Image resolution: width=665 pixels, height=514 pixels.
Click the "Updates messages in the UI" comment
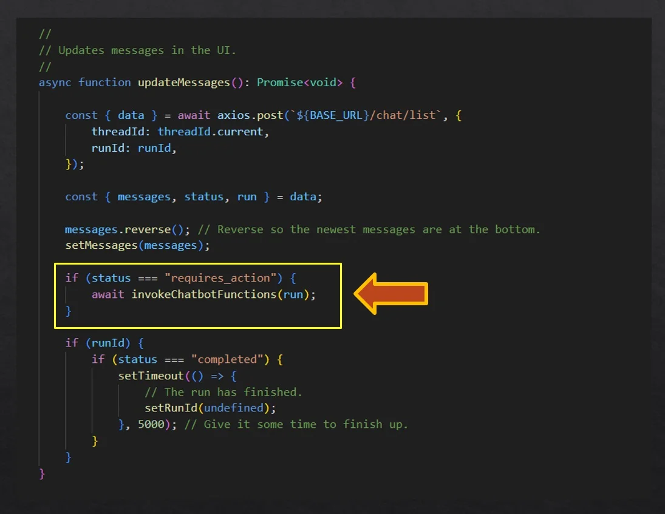click(147, 50)
